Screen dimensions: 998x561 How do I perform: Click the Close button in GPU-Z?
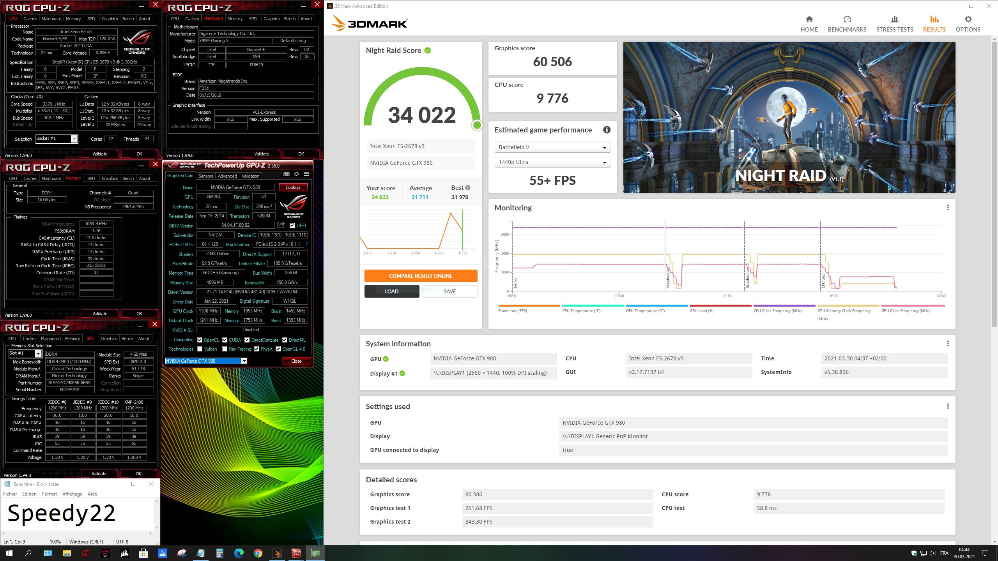coord(296,361)
